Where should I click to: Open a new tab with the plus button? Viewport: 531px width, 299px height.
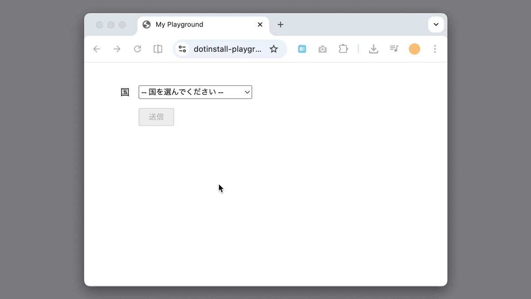[x=281, y=25]
